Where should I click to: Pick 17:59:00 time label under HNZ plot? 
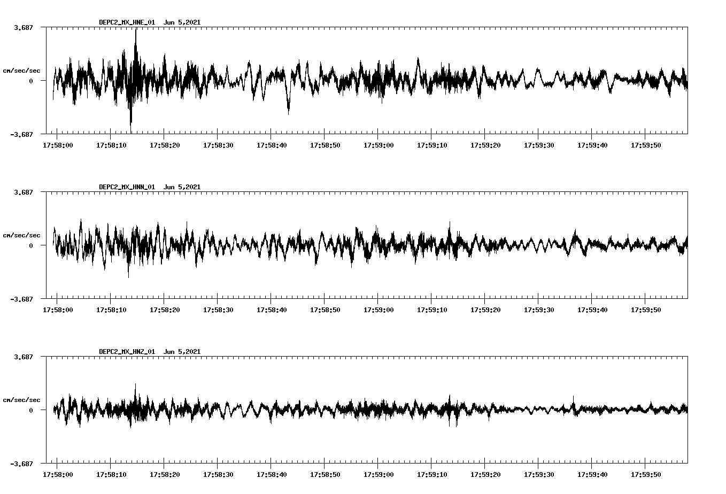point(379,474)
